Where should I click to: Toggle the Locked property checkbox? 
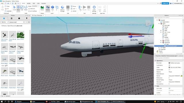pos(169,93)
